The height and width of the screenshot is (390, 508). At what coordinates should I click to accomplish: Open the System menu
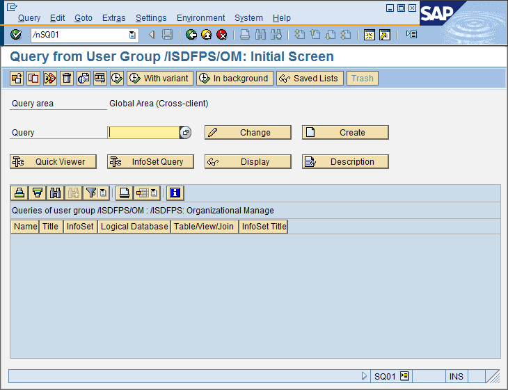[x=248, y=18]
